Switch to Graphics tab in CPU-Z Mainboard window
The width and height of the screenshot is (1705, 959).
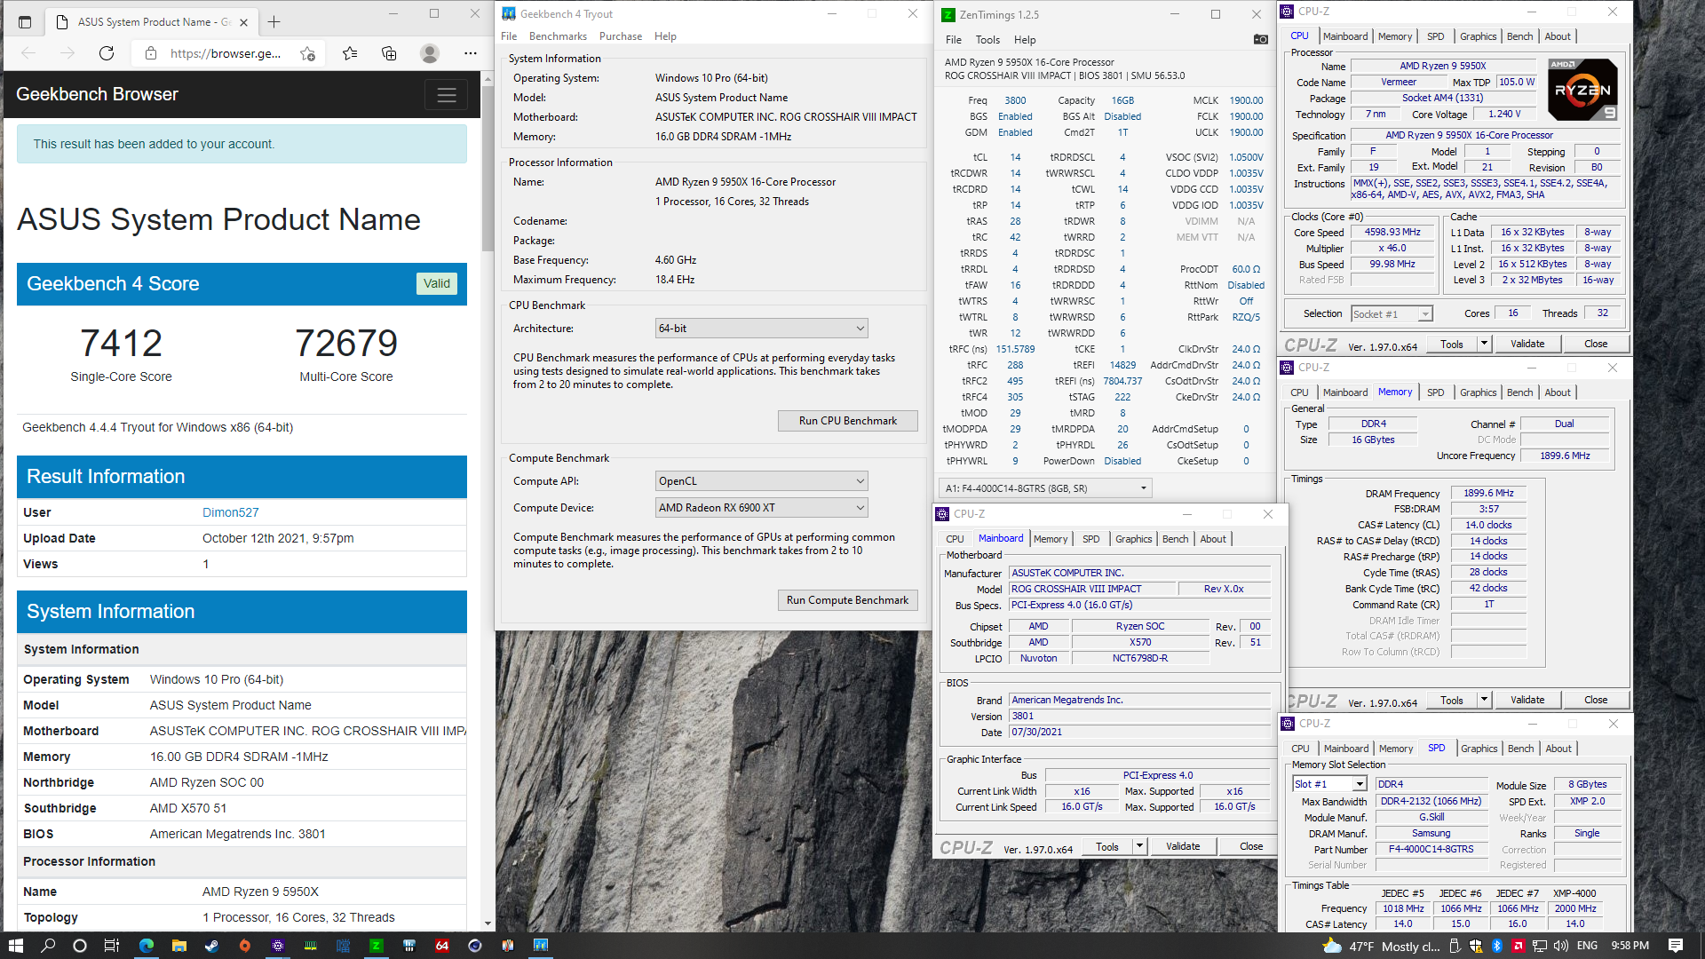coord(1133,539)
